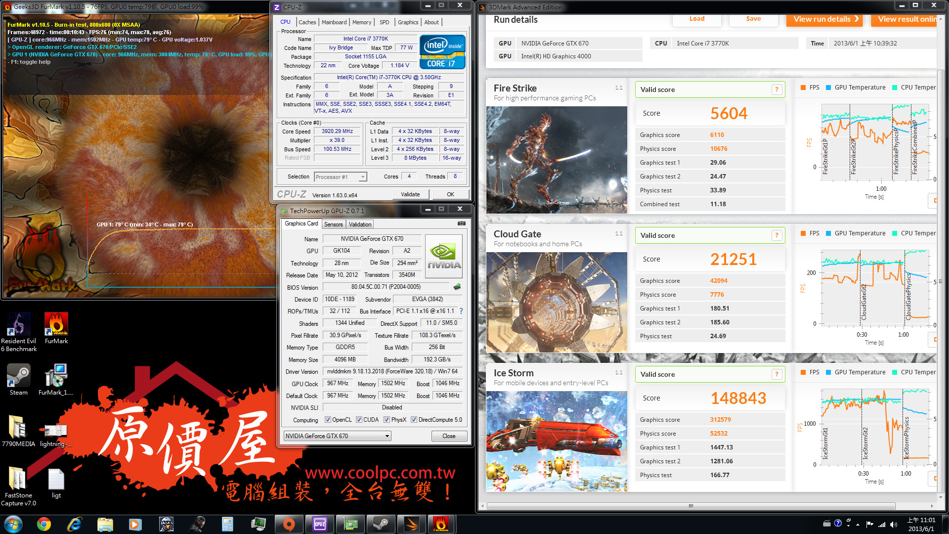Click the Fire Strike valid score help icon

coord(776,89)
